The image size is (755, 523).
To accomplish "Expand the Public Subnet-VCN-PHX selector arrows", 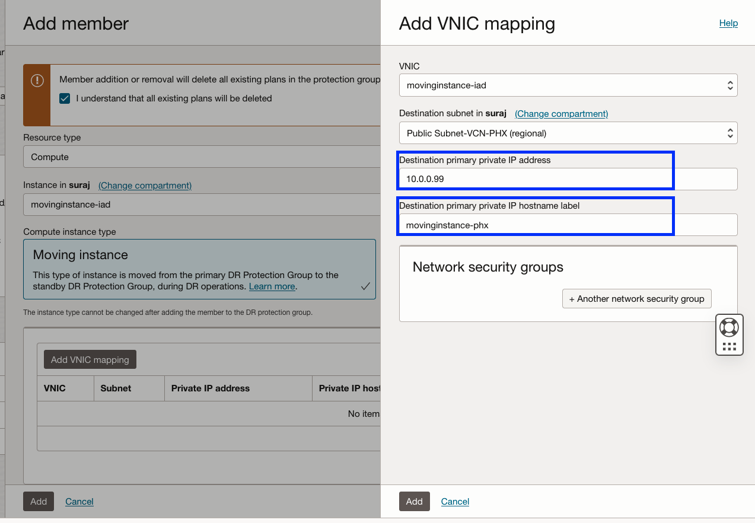I will pyautogui.click(x=729, y=133).
